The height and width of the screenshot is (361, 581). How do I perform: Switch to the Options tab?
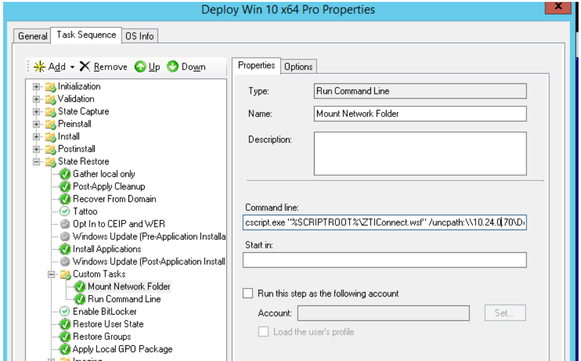click(298, 67)
